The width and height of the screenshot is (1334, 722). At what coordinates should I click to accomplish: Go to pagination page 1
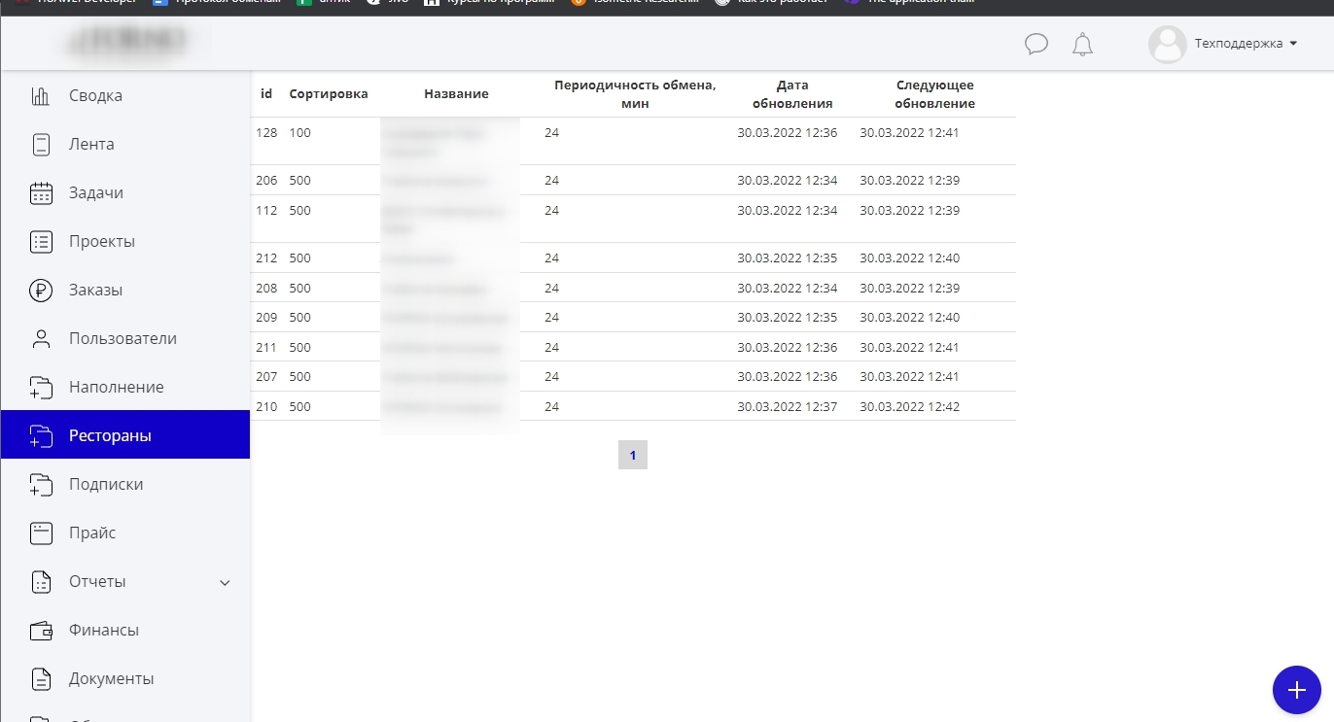[x=633, y=455]
